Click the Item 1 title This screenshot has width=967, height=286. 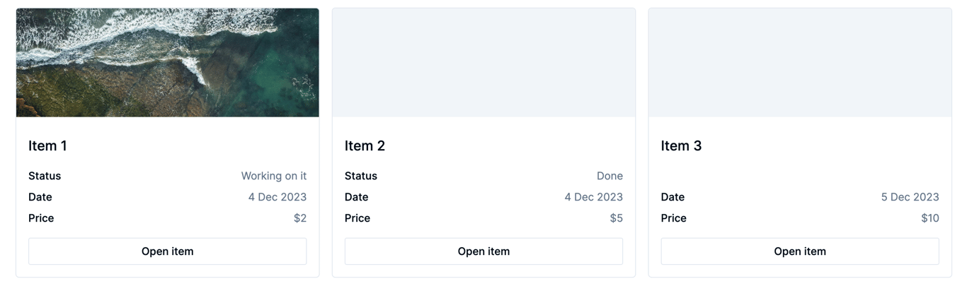coord(47,145)
